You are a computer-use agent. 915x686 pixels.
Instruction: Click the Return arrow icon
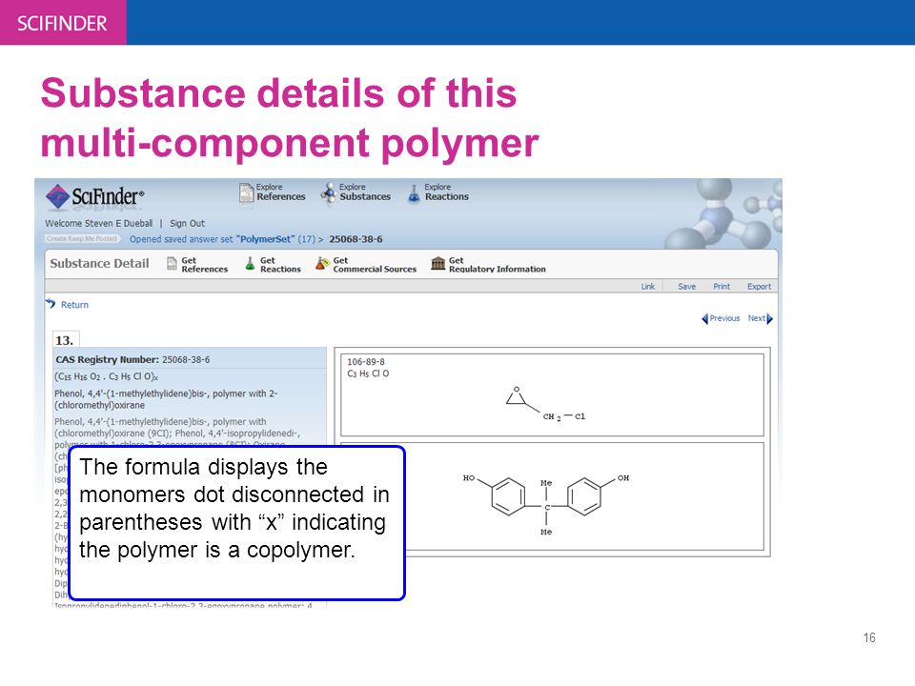pyautogui.click(x=51, y=304)
